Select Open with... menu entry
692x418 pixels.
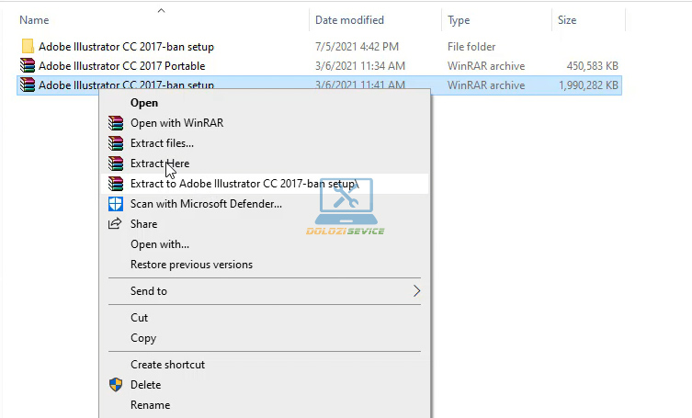pyautogui.click(x=160, y=244)
